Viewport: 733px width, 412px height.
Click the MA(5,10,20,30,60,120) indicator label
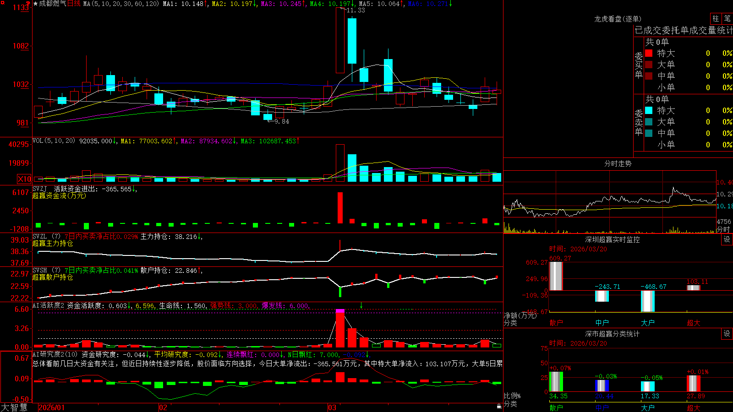(121, 4)
